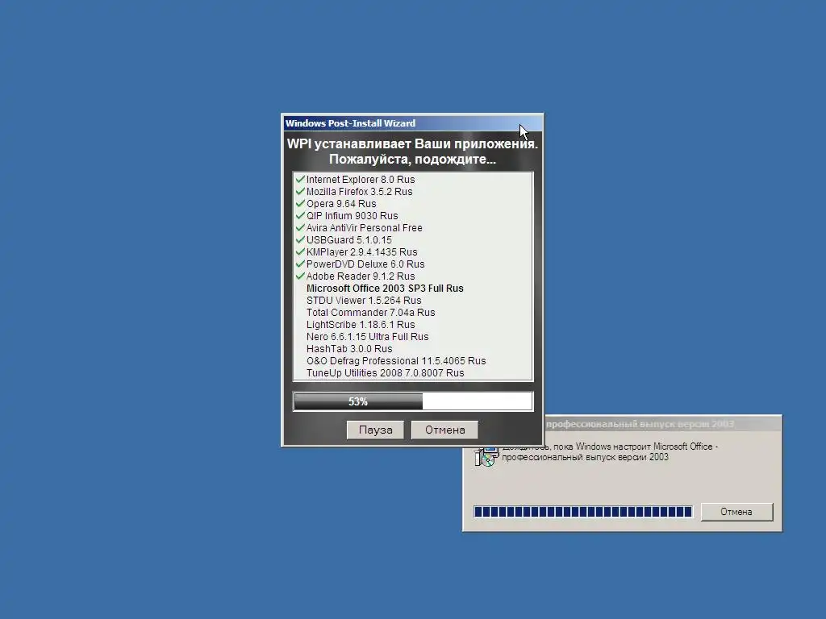Select Total Commander 7.04a Rus entry
The image size is (826, 619).
point(370,313)
